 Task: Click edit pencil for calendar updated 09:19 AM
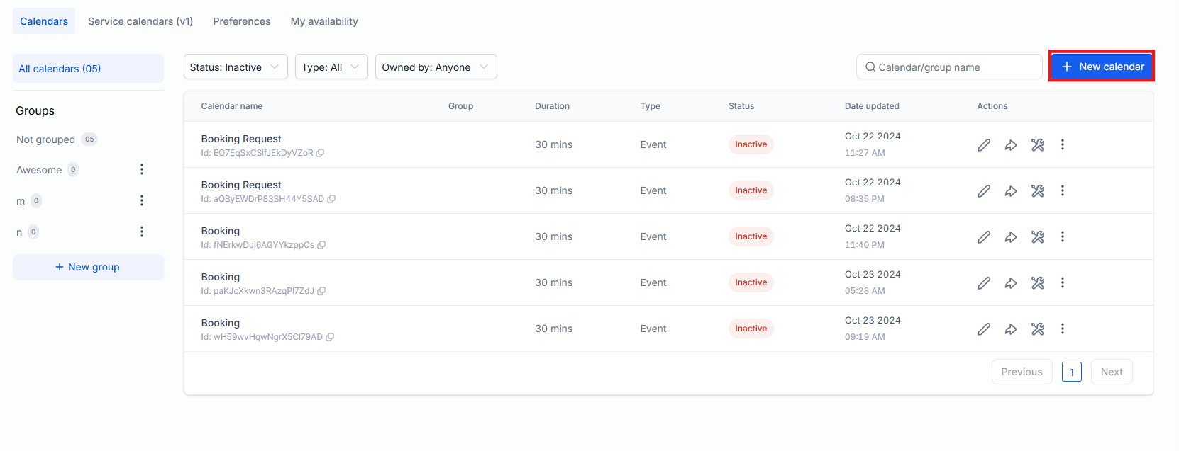(983, 329)
